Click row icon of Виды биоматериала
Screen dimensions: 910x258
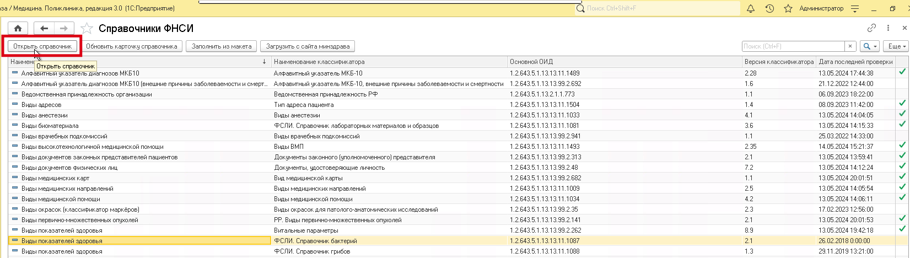pos(15,125)
